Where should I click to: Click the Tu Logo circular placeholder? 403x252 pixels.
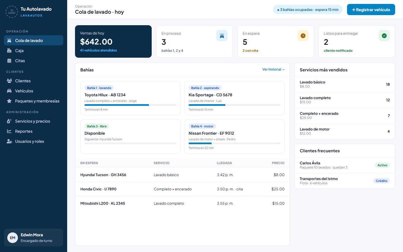[x=12, y=12]
